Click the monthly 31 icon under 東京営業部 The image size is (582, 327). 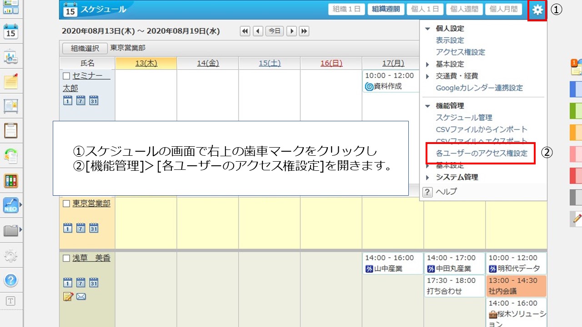click(x=94, y=228)
